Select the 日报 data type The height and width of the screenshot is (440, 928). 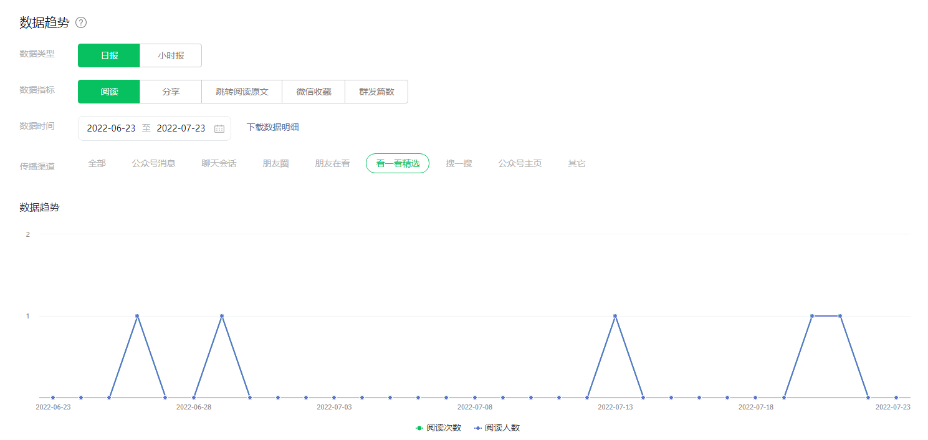(109, 55)
